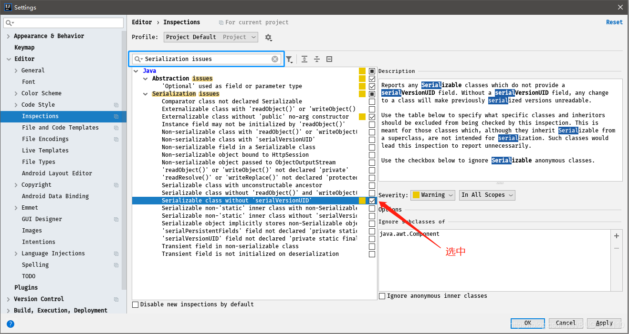The image size is (629, 334).
Task: Open the Help question mark icon
Action: point(10,324)
